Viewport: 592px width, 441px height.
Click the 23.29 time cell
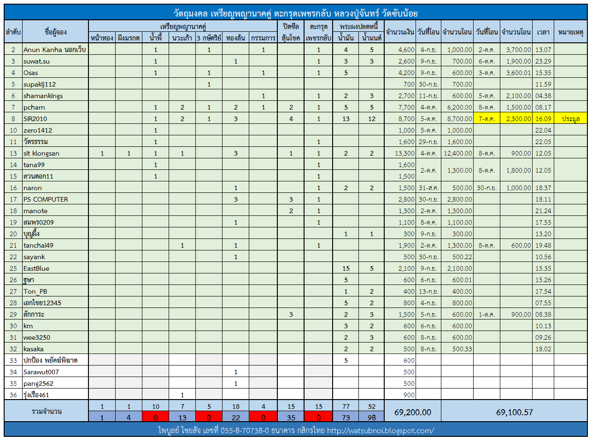[x=543, y=61]
